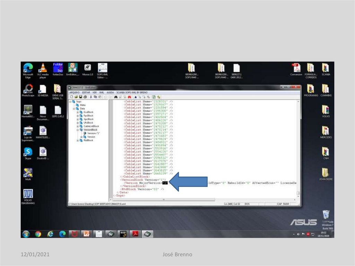This screenshot has width=355, height=266.
Task: Select the Recycle Bin on desktop
Action: click(x=326, y=215)
